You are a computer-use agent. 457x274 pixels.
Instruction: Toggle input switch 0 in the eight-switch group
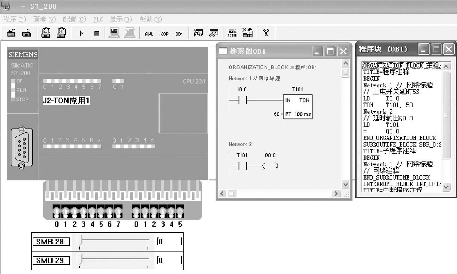click(x=57, y=212)
